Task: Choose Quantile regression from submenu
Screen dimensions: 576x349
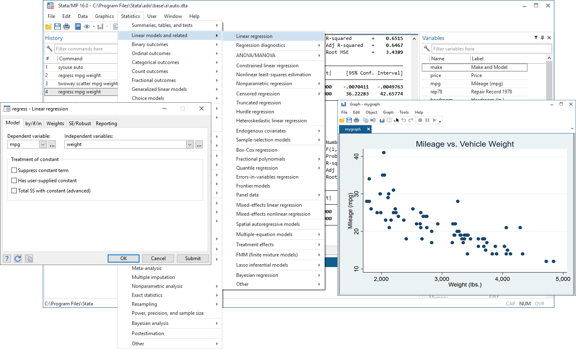Action: (273, 168)
